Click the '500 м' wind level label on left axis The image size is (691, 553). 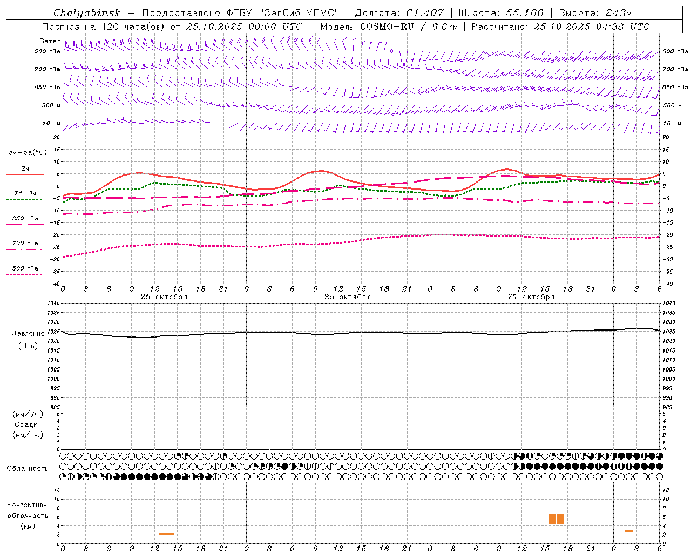(x=51, y=106)
